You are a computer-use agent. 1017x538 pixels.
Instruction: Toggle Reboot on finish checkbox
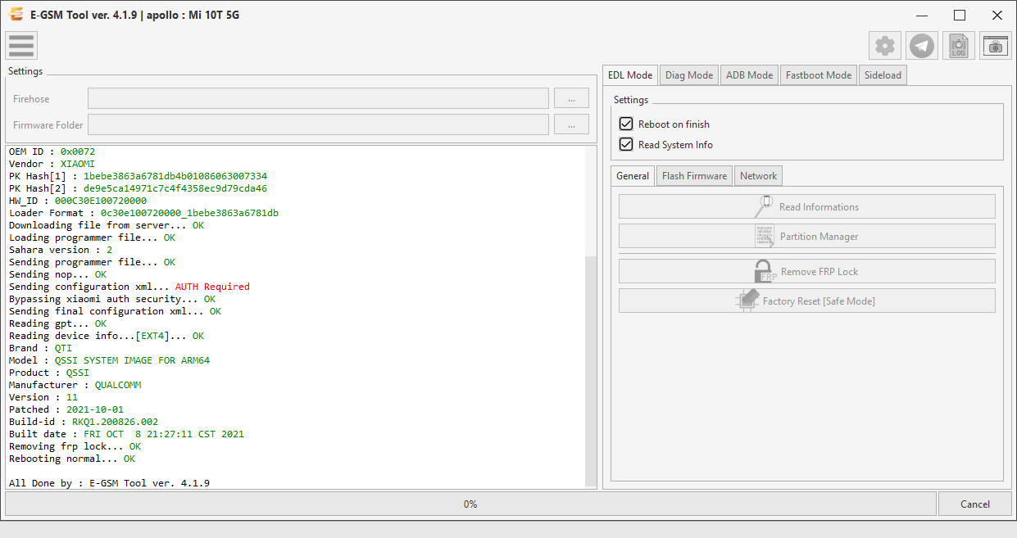[x=626, y=124]
